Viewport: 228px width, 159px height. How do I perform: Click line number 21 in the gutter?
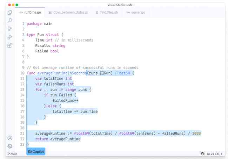click(22, 133)
